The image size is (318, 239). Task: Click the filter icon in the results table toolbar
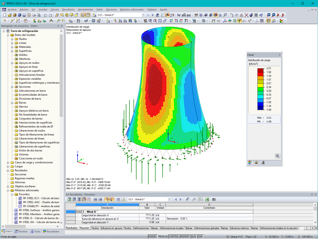tap(187, 199)
